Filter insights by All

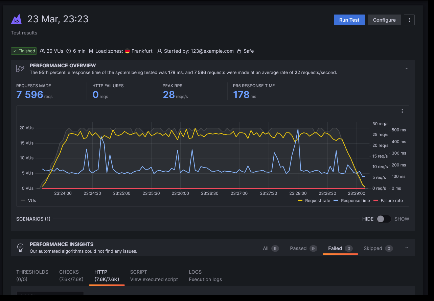tap(271, 248)
